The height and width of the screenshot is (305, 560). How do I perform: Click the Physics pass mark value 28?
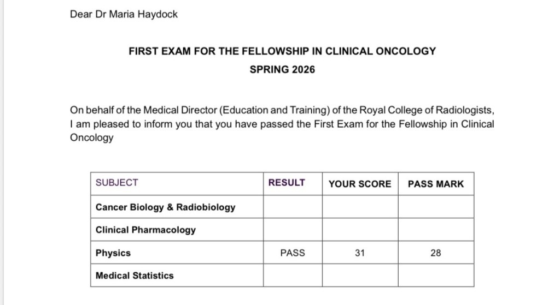pos(436,253)
